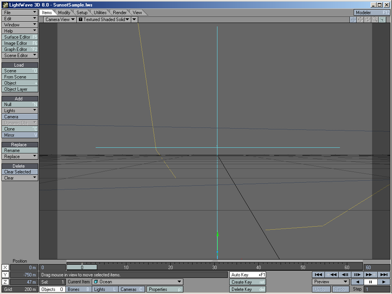Click the viewport rotate icon
Screen dimensions: 392x294
(368, 20)
